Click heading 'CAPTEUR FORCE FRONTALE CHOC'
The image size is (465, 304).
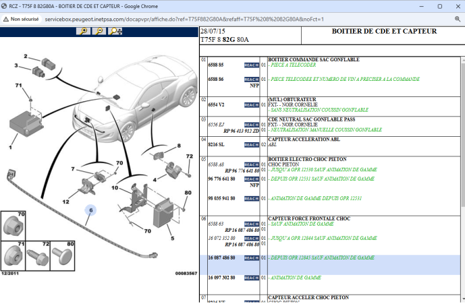click(309, 218)
